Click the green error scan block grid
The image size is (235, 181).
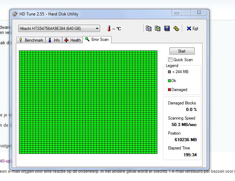tap(88, 102)
